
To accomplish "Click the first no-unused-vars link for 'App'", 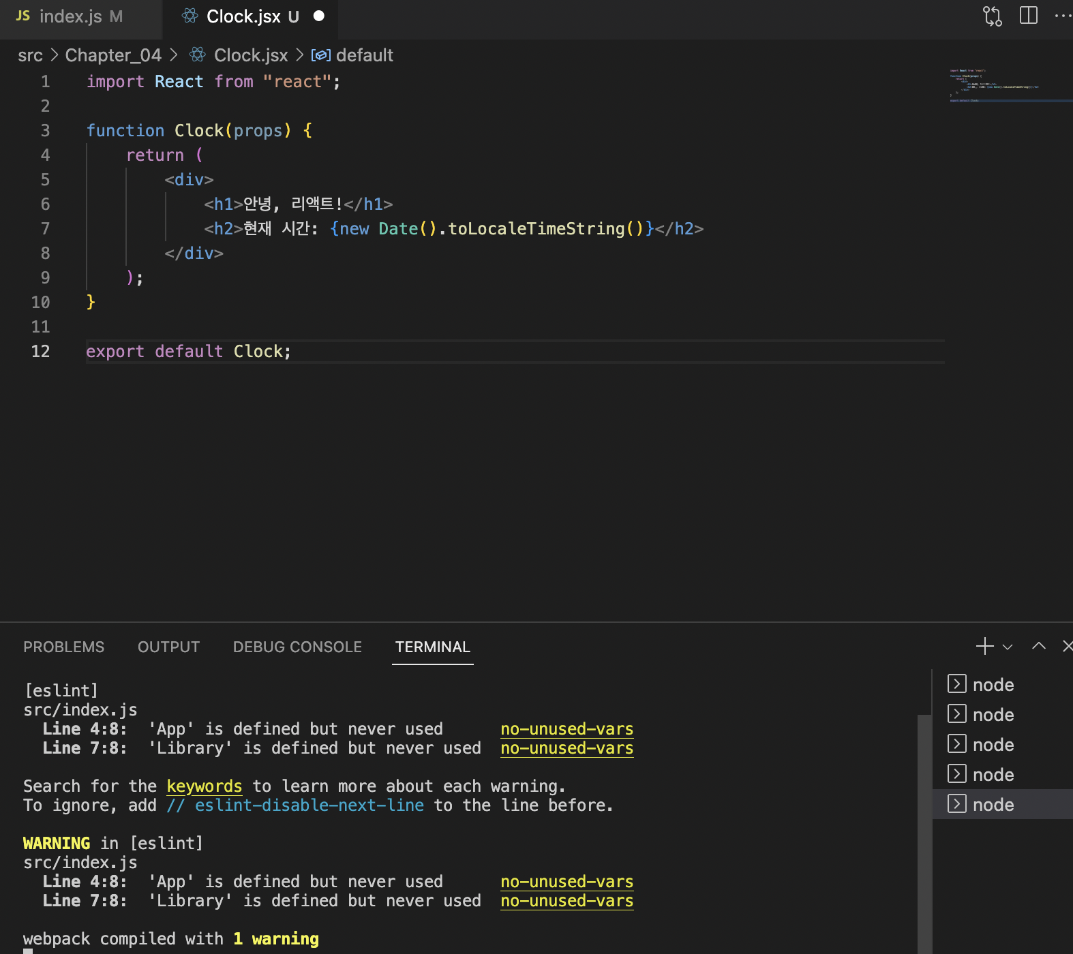I will tap(567, 729).
